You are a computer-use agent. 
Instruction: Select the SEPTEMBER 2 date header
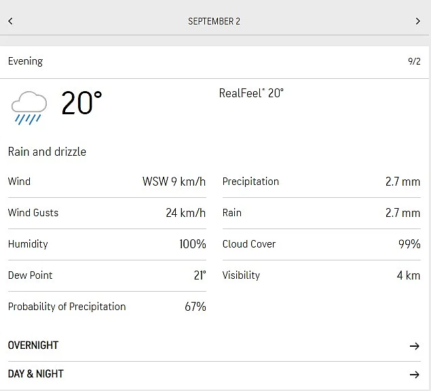pyautogui.click(x=214, y=21)
